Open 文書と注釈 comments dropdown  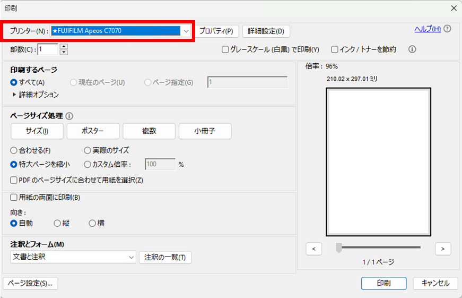[x=73, y=257]
